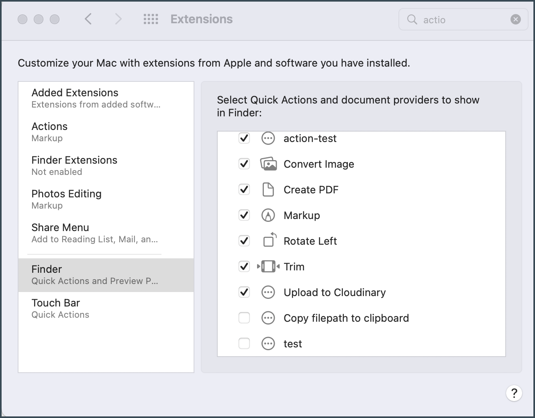Click the Create PDF document icon
The width and height of the screenshot is (535, 418).
(x=268, y=190)
